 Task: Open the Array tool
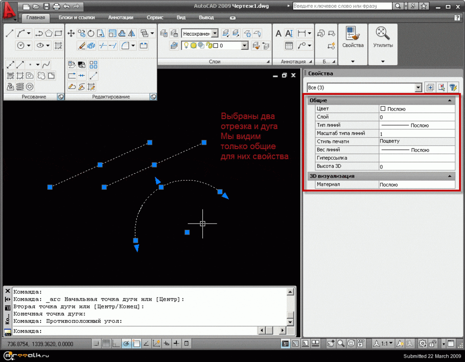coord(93,64)
